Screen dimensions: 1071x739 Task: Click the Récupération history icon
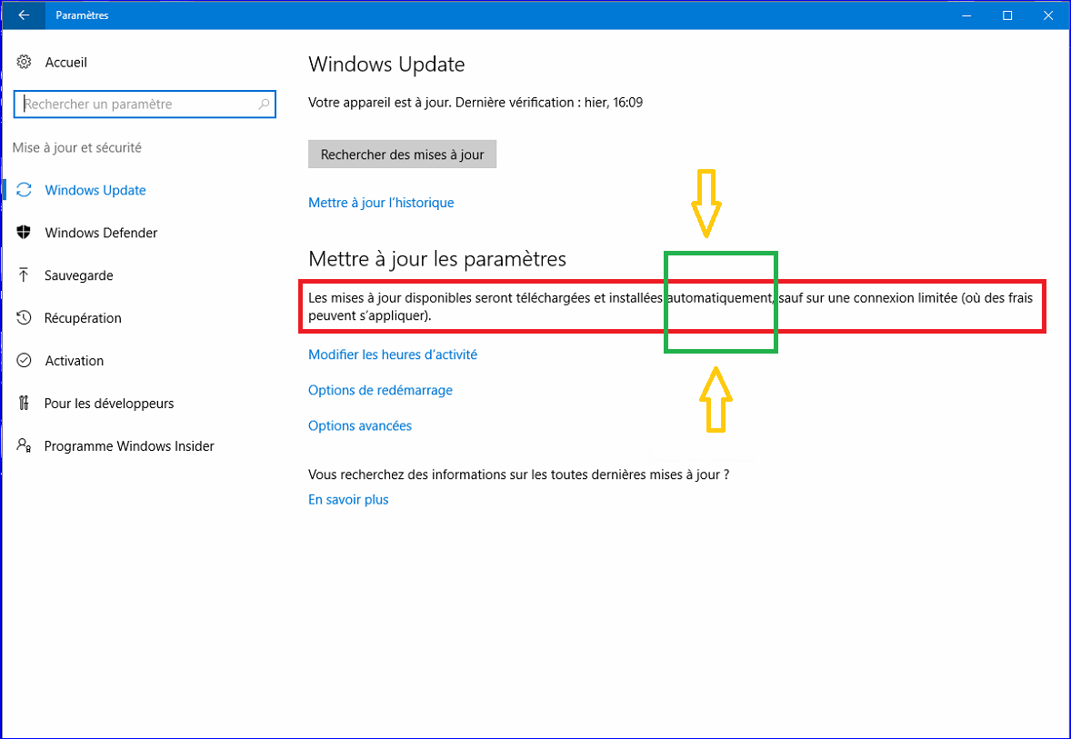pyautogui.click(x=24, y=317)
